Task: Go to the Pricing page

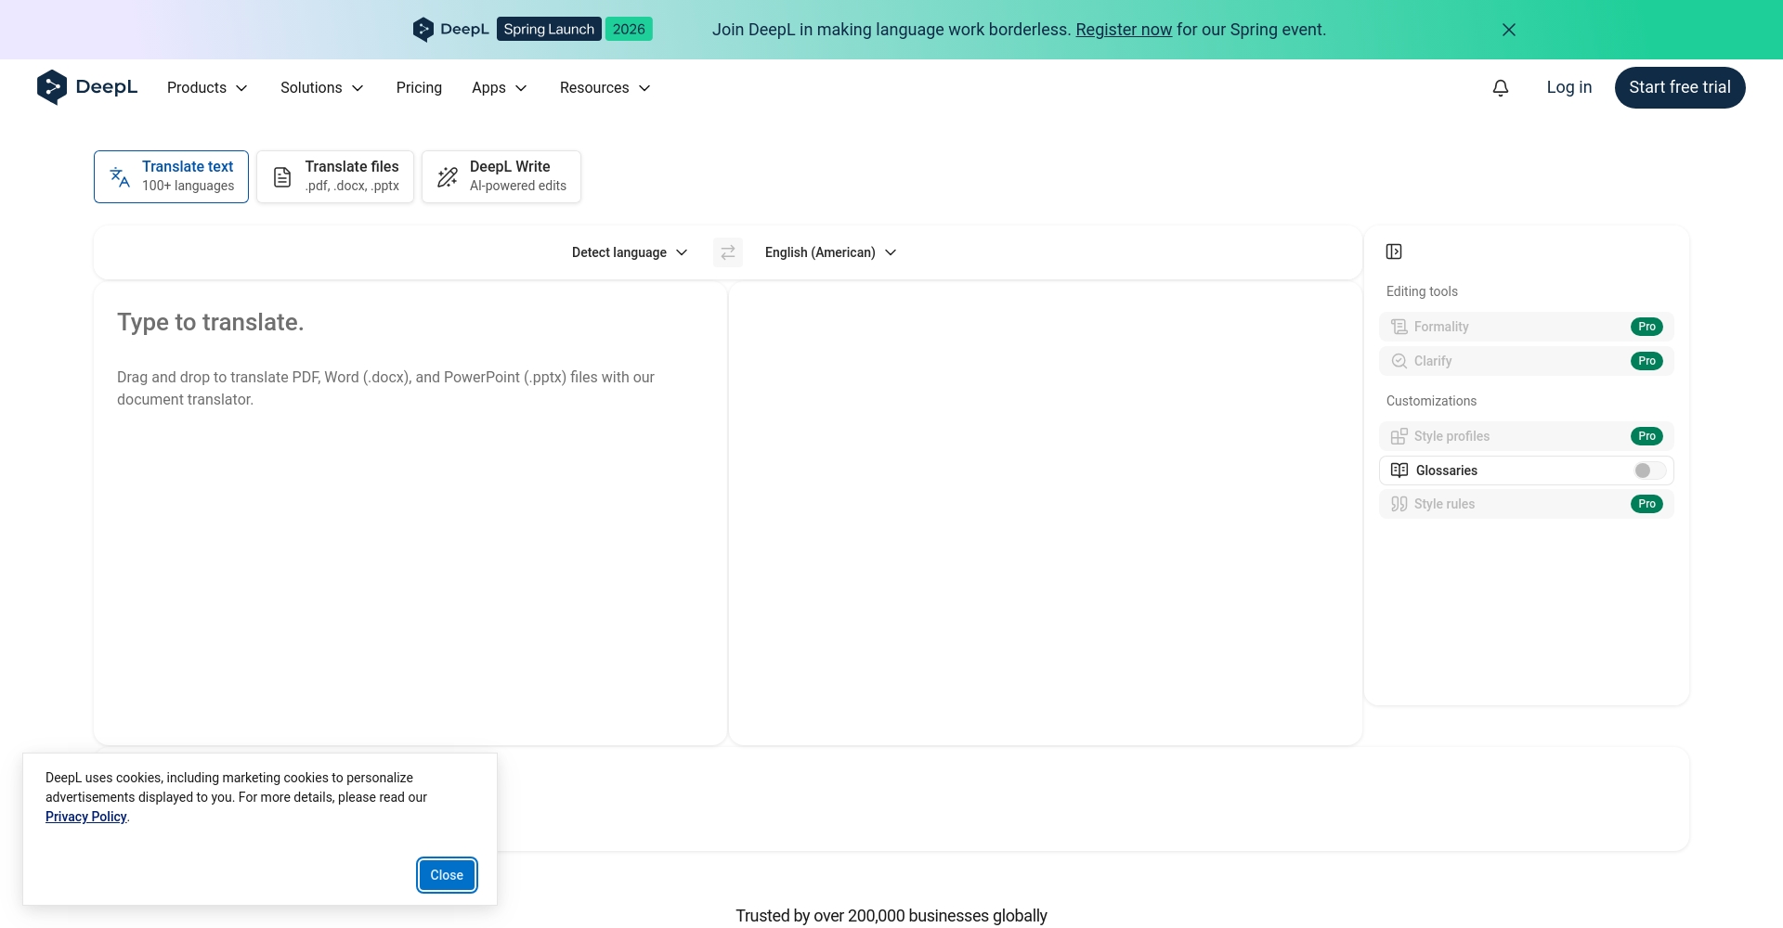Action: pyautogui.click(x=419, y=87)
